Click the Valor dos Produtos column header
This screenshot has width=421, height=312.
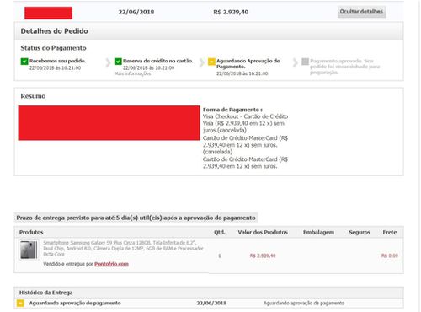click(x=263, y=233)
